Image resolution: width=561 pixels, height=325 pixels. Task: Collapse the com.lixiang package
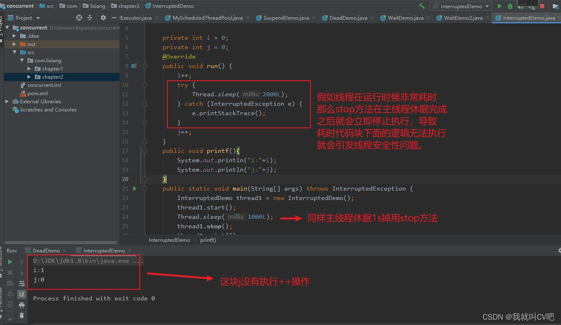pyautogui.click(x=22, y=61)
